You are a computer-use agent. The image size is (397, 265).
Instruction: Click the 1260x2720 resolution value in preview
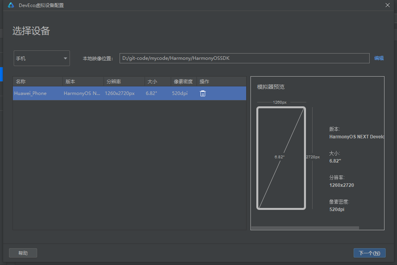click(x=342, y=185)
